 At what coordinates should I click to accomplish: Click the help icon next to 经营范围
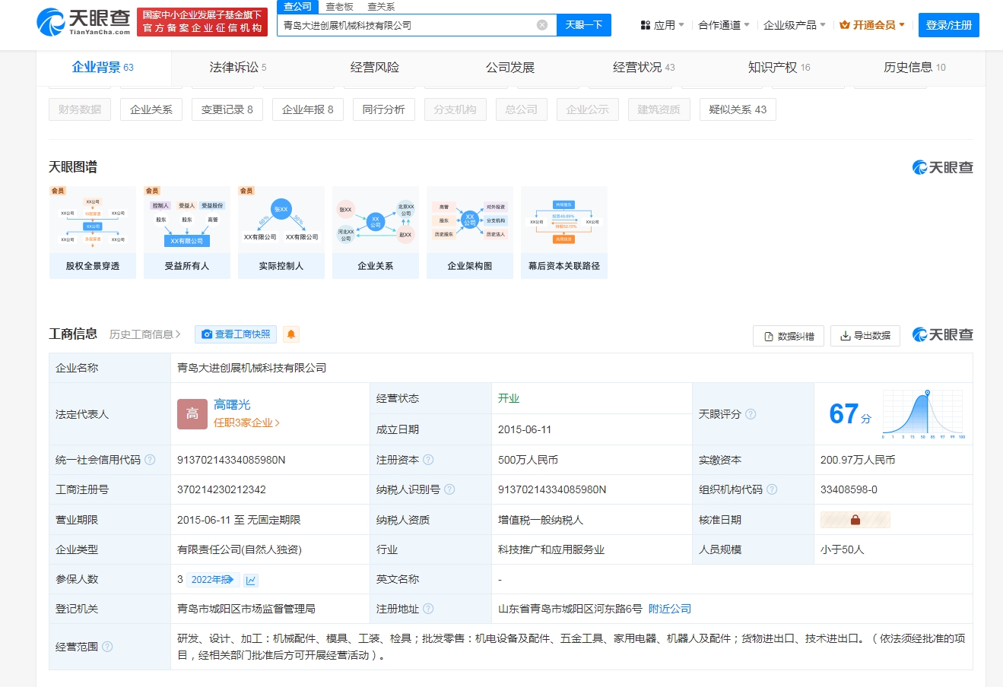tap(107, 647)
